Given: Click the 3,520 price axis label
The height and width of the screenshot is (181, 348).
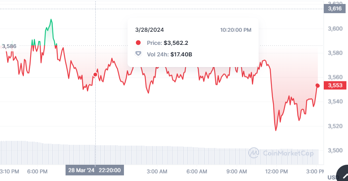Looking at the screenshot, I should pyautogui.click(x=333, y=126).
